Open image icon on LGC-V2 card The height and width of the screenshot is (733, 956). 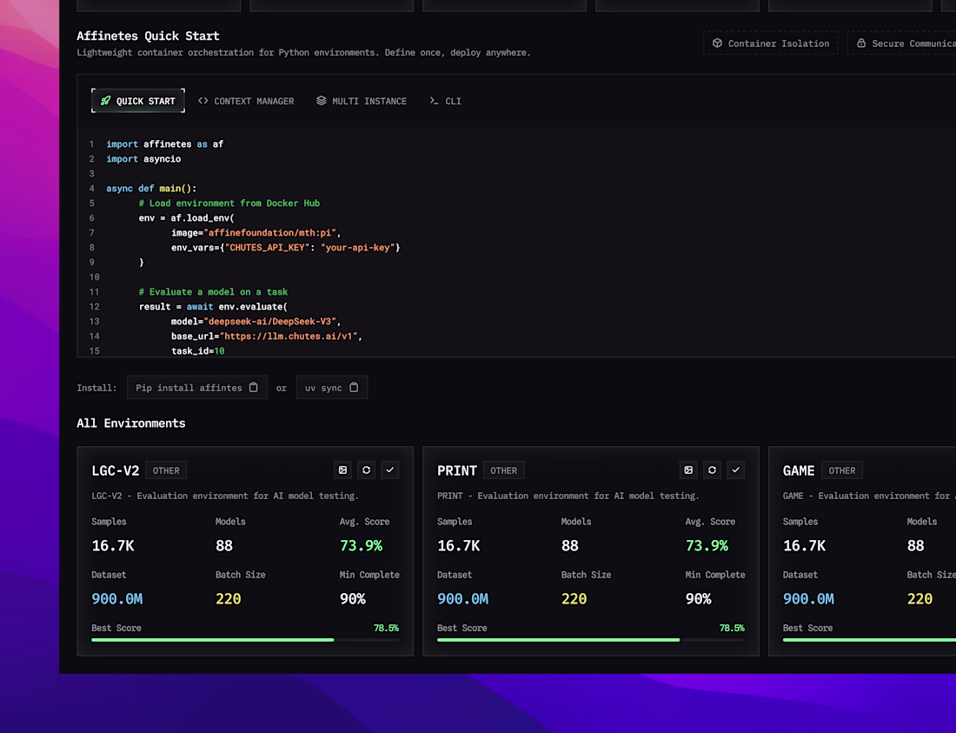click(342, 470)
